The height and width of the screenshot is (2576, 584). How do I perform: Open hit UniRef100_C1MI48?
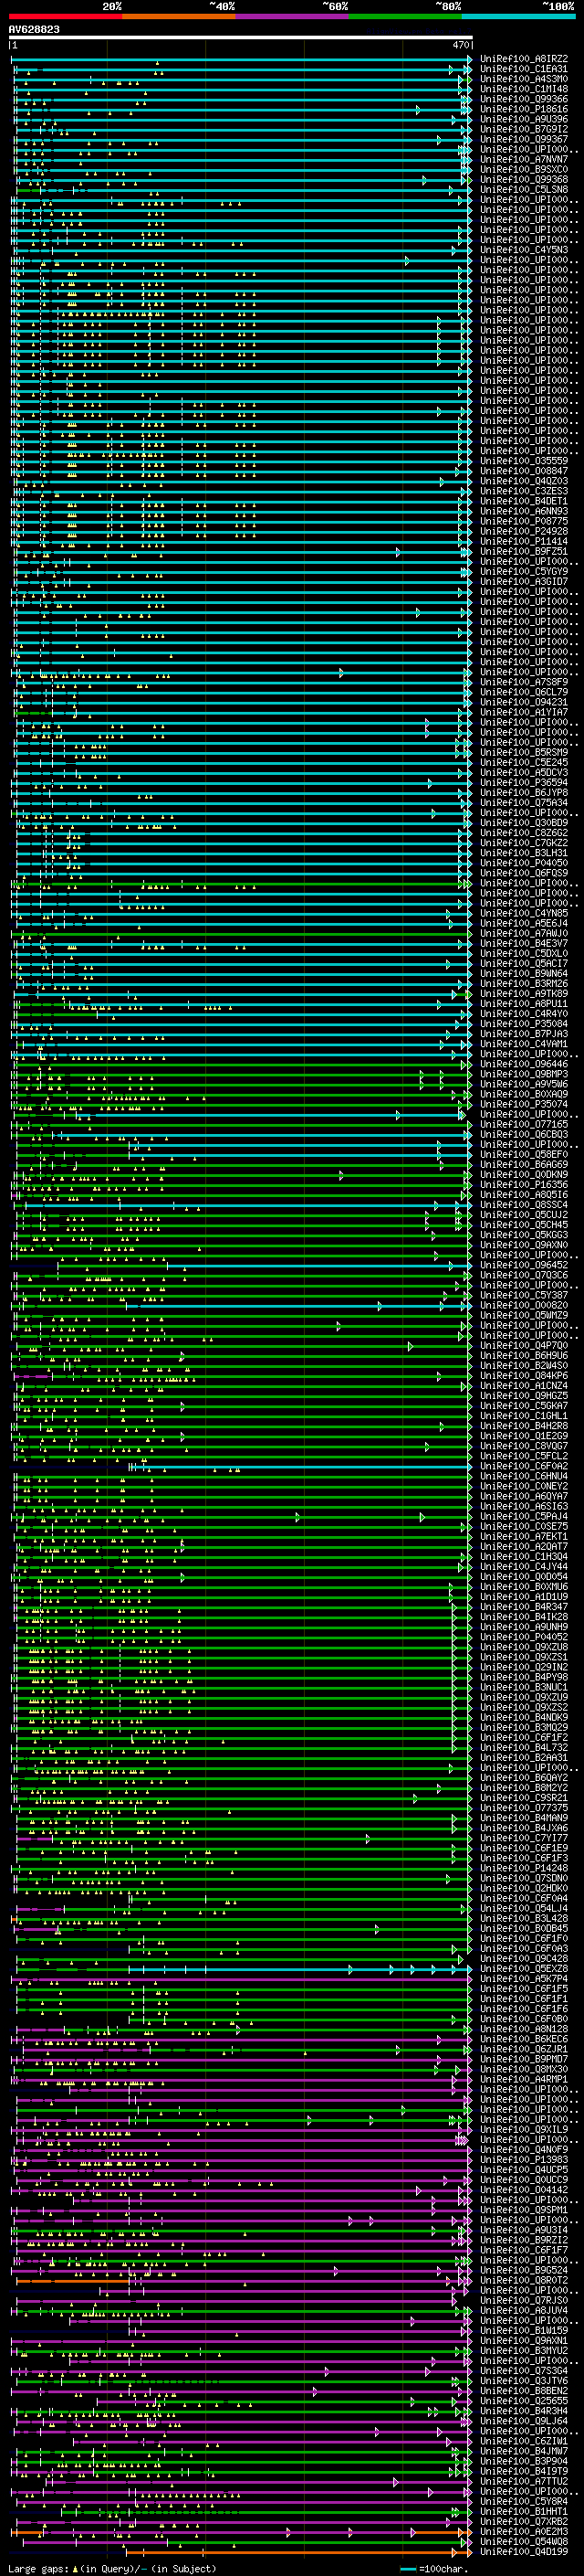point(524,89)
